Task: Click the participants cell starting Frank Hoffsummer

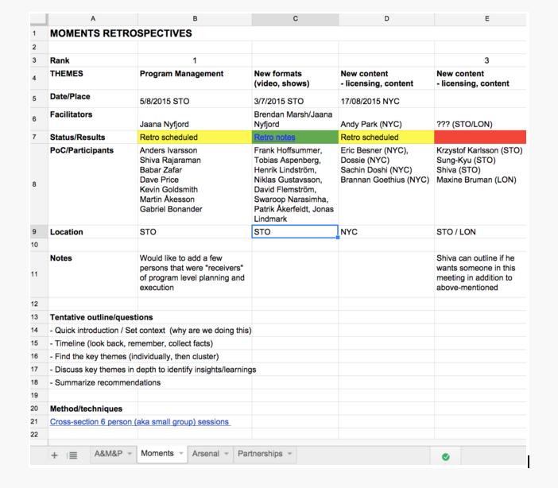Action: 296,184
